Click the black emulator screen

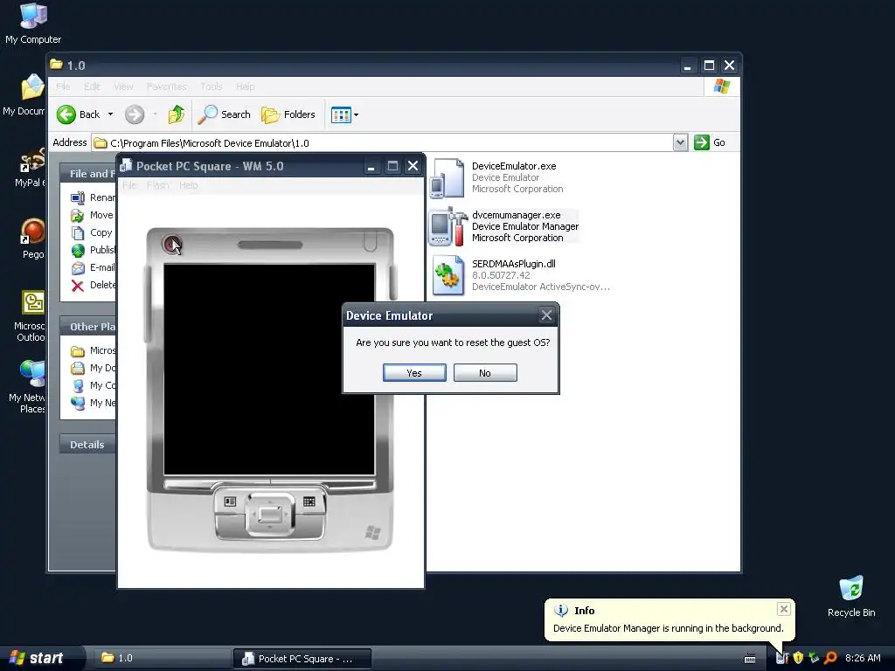(x=269, y=370)
